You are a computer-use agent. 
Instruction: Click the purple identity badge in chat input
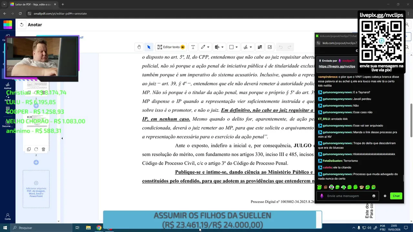pos(321,196)
